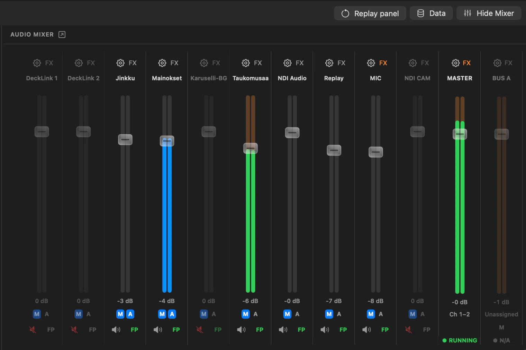Click the M label under BUS A

501,327
